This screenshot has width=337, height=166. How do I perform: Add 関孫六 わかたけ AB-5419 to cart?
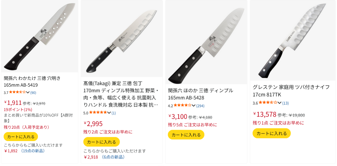pyautogui.click(x=21, y=137)
